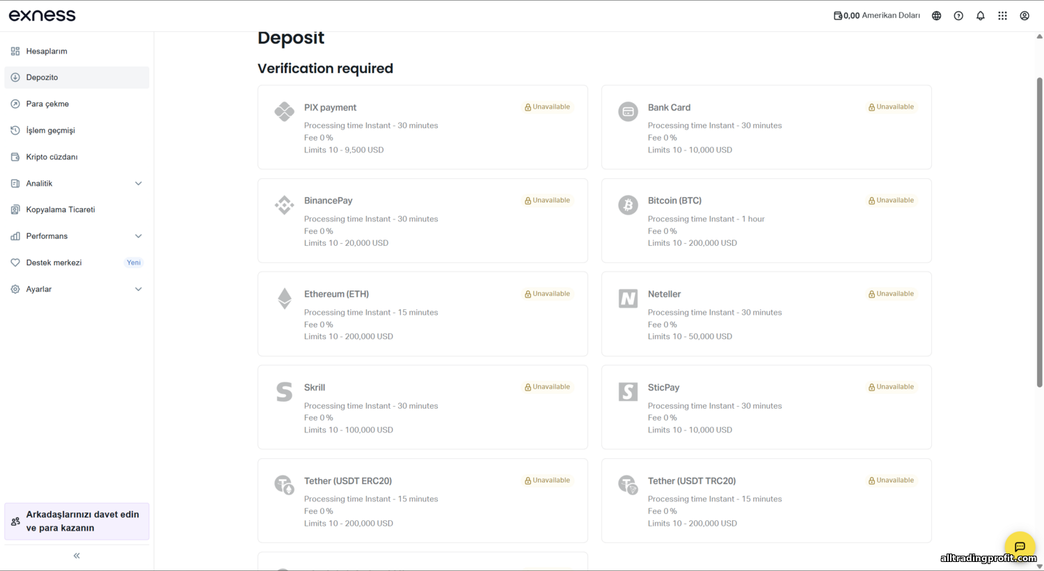Screen dimensions: 1044x571
Task: Open the apps grid icon
Action: point(1002,16)
